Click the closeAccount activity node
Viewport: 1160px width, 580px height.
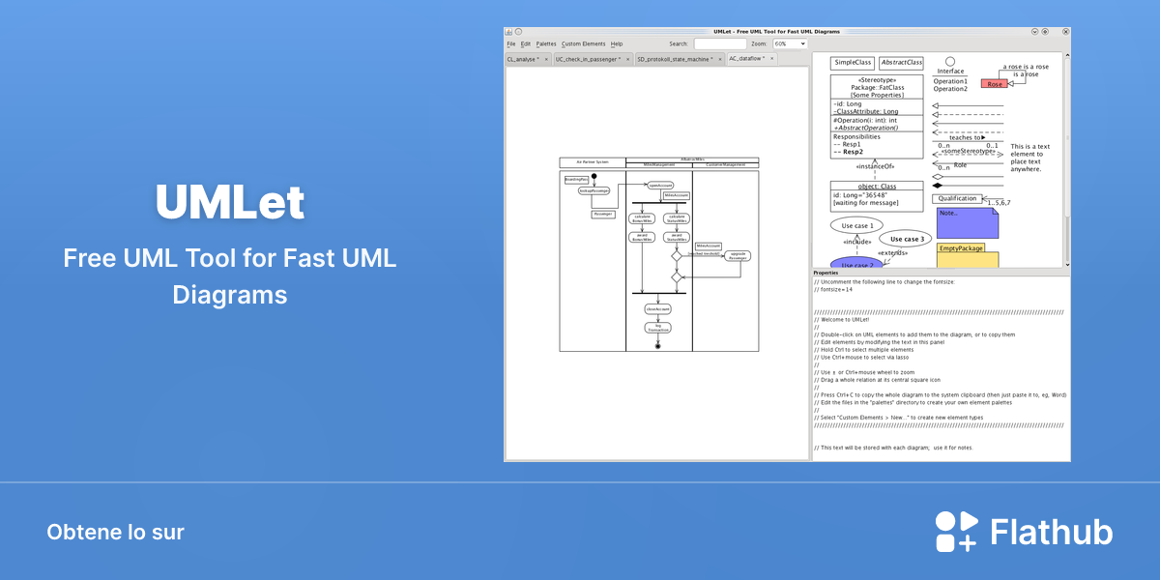(x=657, y=309)
